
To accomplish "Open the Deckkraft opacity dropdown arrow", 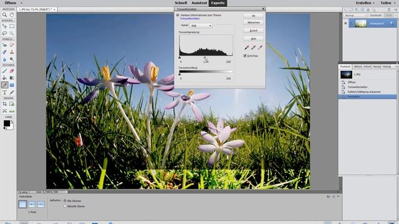I will pyautogui.click(x=395, y=16).
